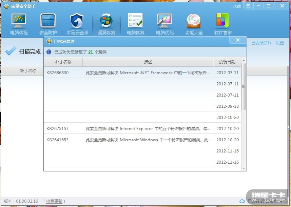This screenshot has width=291, height=207.
Task: Open 设置 settings link
Action: point(280,43)
